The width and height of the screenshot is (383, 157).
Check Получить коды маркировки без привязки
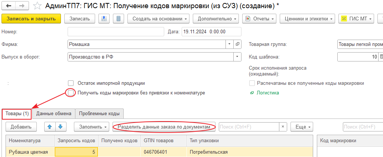[71, 93]
